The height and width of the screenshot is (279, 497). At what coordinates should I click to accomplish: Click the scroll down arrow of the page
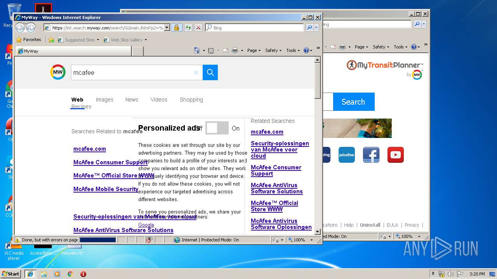(317, 231)
